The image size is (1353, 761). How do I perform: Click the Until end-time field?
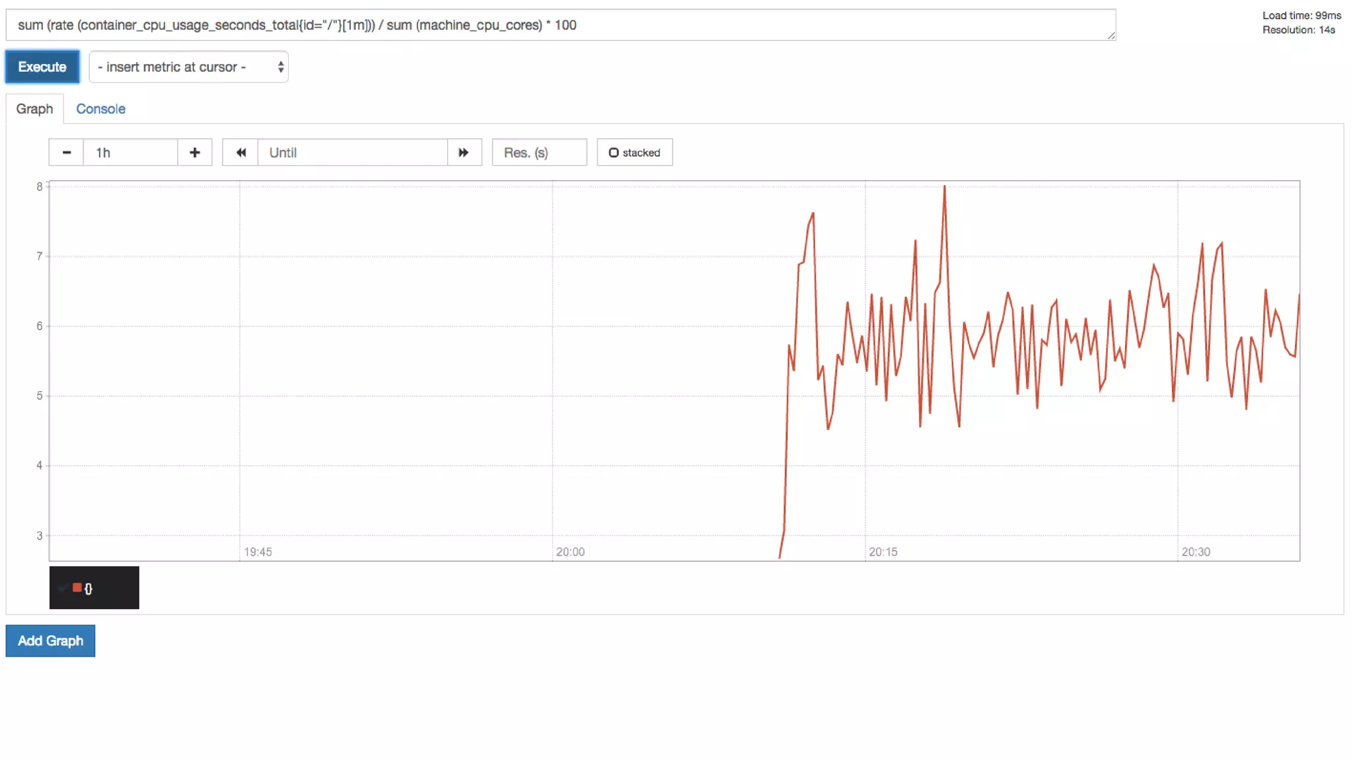pyautogui.click(x=352, y=153)
